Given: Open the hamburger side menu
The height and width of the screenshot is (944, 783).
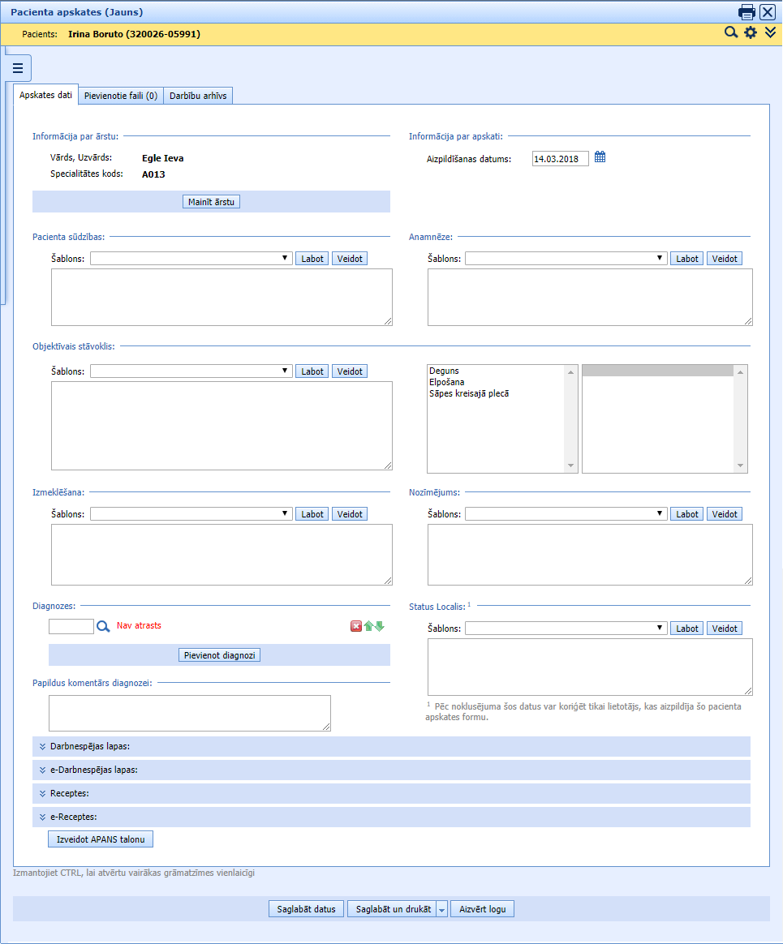Looking at the screenshot, I should click(18, 68).
